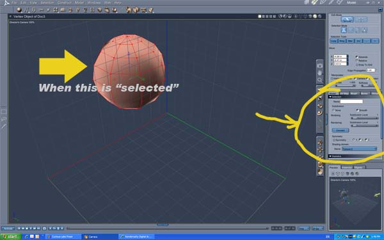Click the first gold tool icon in right toolbar group
Viewport: 384px width, 240px height.
coord(129,10)
